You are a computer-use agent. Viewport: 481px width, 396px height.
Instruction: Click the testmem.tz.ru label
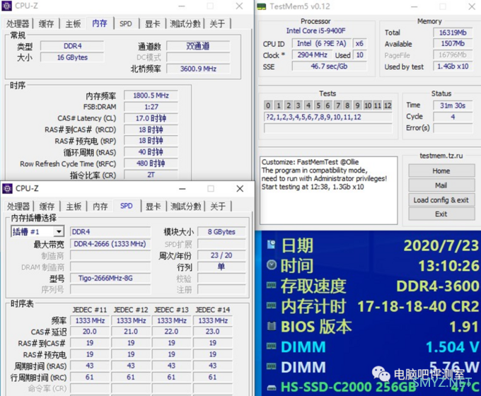pos(441,156)
